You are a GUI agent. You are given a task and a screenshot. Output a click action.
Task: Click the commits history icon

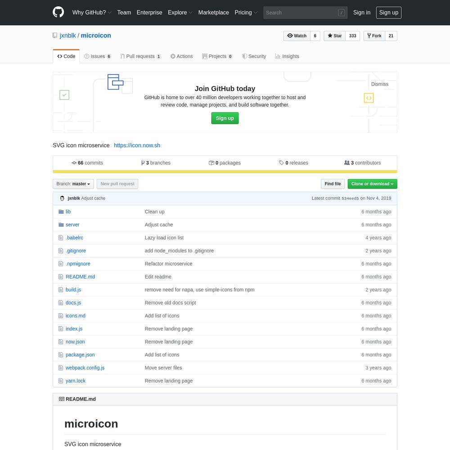pyautogui.click(x=74, y=163)
